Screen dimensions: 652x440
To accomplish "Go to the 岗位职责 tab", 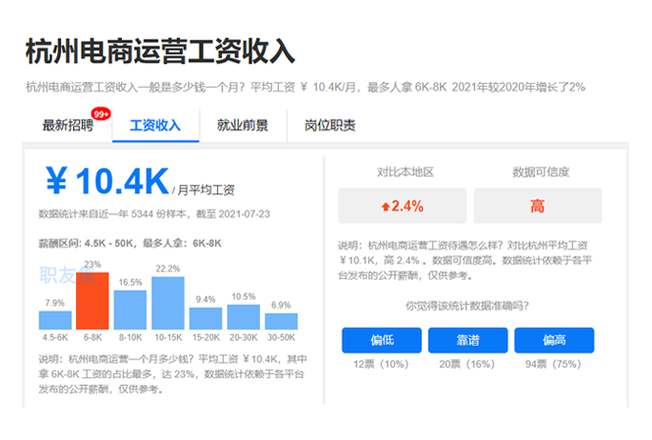I will click(329, 125).
